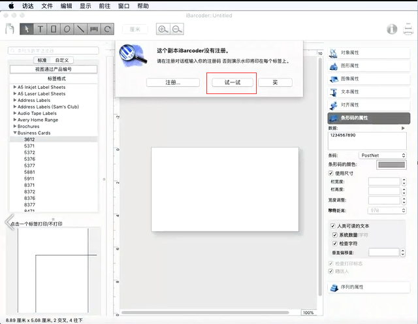Click vertical scrollbar beside canvas
The width and height of the screenshot is (418, 324).
[320, 177]
